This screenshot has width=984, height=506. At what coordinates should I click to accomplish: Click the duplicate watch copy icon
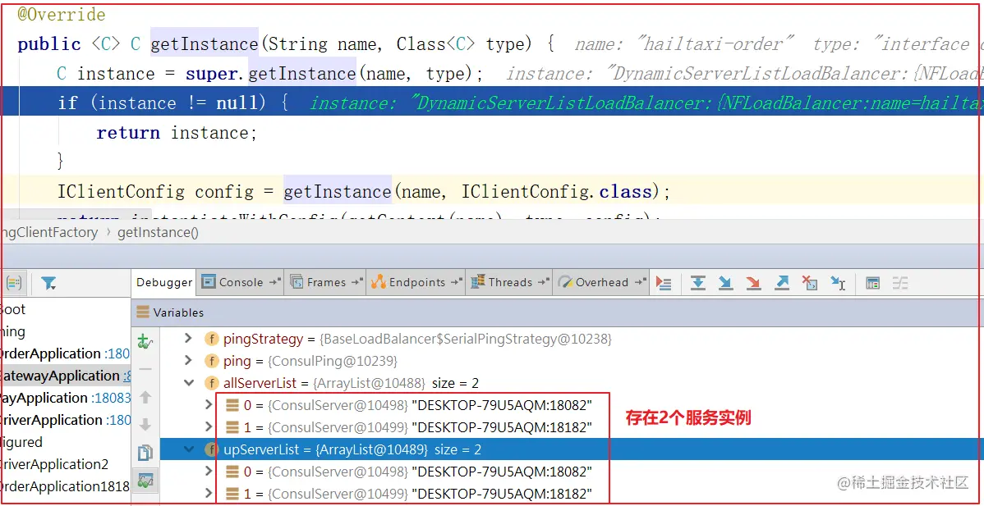tap(145, 453)
